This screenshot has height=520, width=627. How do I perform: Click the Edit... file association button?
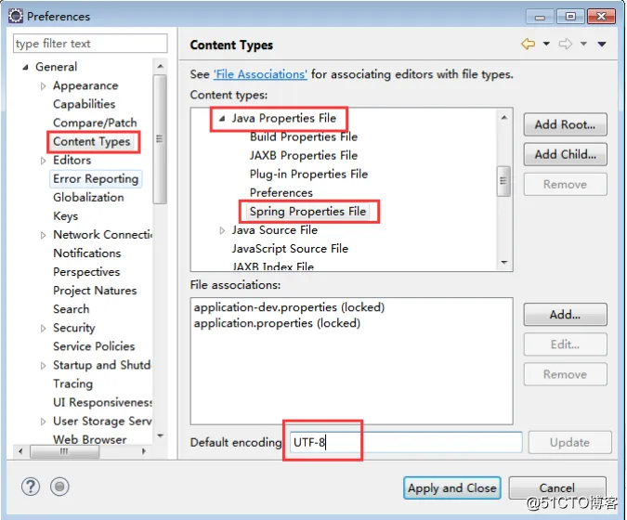565,344
